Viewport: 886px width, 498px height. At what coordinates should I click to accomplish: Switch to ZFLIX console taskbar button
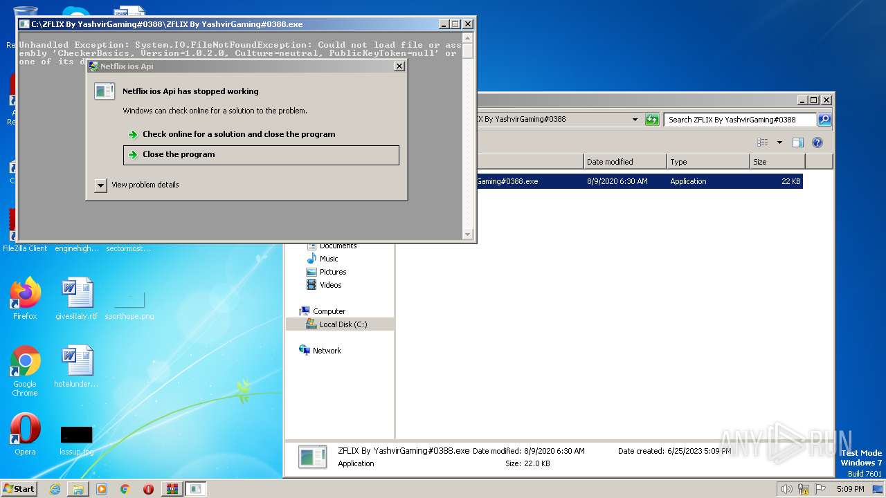pyautogui.click(x=196, y=489)
